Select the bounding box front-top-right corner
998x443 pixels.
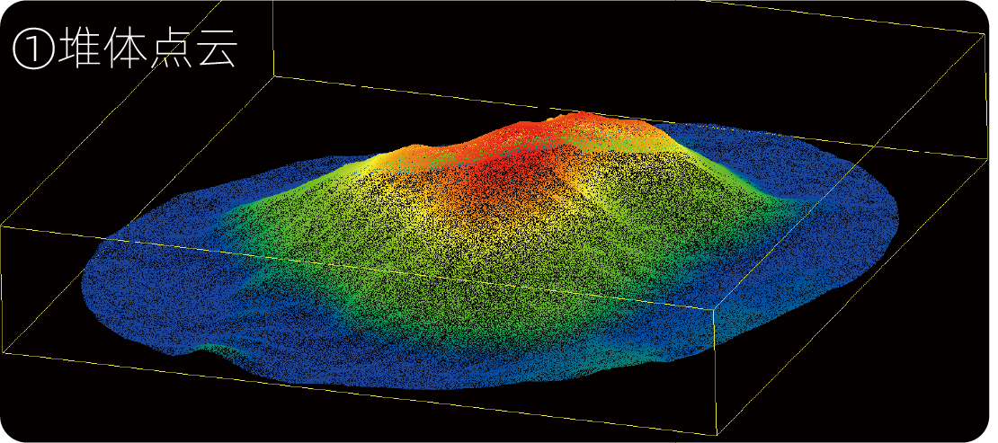tap(714, 306)
